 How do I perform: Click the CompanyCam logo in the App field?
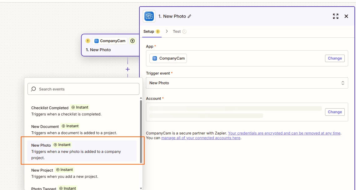tap(155, 58)
